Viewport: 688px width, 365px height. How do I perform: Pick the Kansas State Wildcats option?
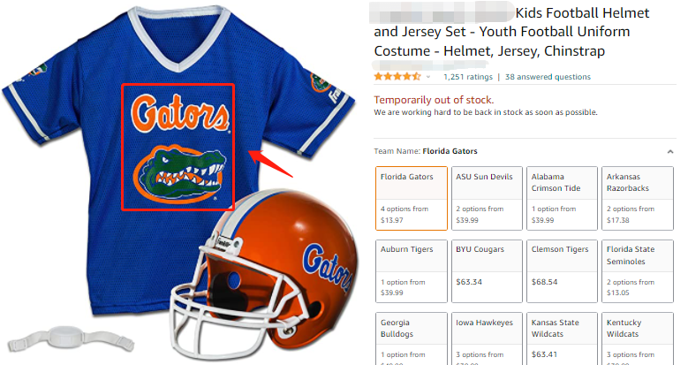coord(561,338)
